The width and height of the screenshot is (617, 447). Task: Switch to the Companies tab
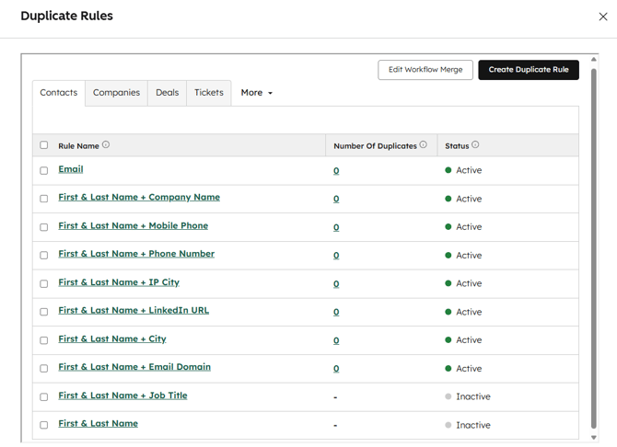(116, 93)
